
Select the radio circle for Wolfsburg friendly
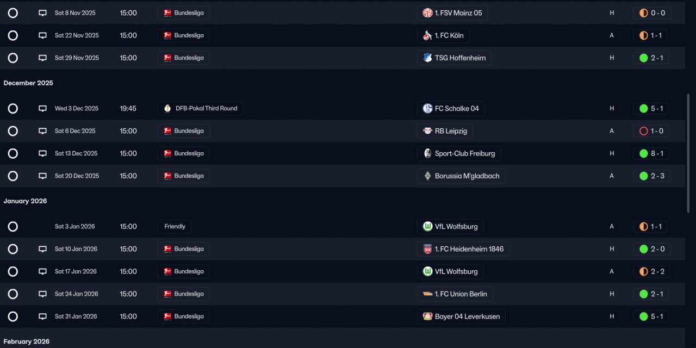tap(13, 227)
